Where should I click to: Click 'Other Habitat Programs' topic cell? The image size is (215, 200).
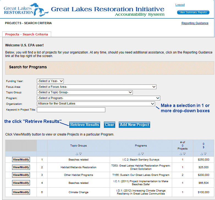(78, 175)
